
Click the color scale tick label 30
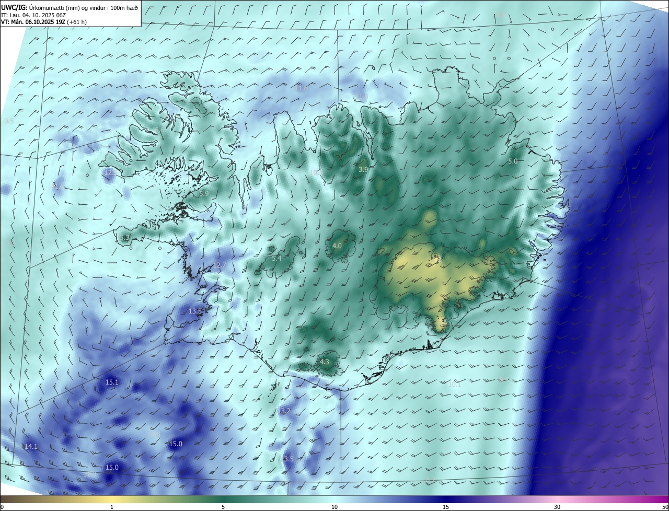coord(557,507)
